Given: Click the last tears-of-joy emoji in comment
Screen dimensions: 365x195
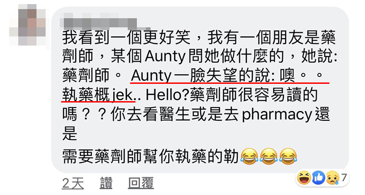Looking at the screenshot, I should click(x=288, y=156).
